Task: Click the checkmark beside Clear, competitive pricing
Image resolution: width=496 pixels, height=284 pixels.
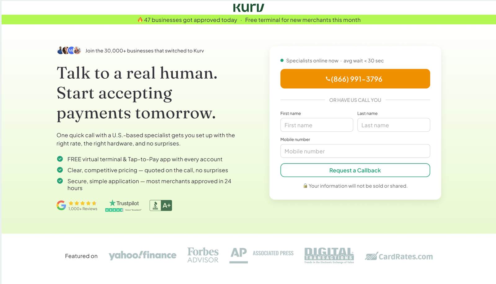Action: [x=60, y=170]
